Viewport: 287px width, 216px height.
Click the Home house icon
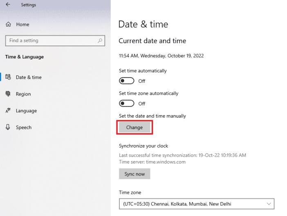point(8,25)
